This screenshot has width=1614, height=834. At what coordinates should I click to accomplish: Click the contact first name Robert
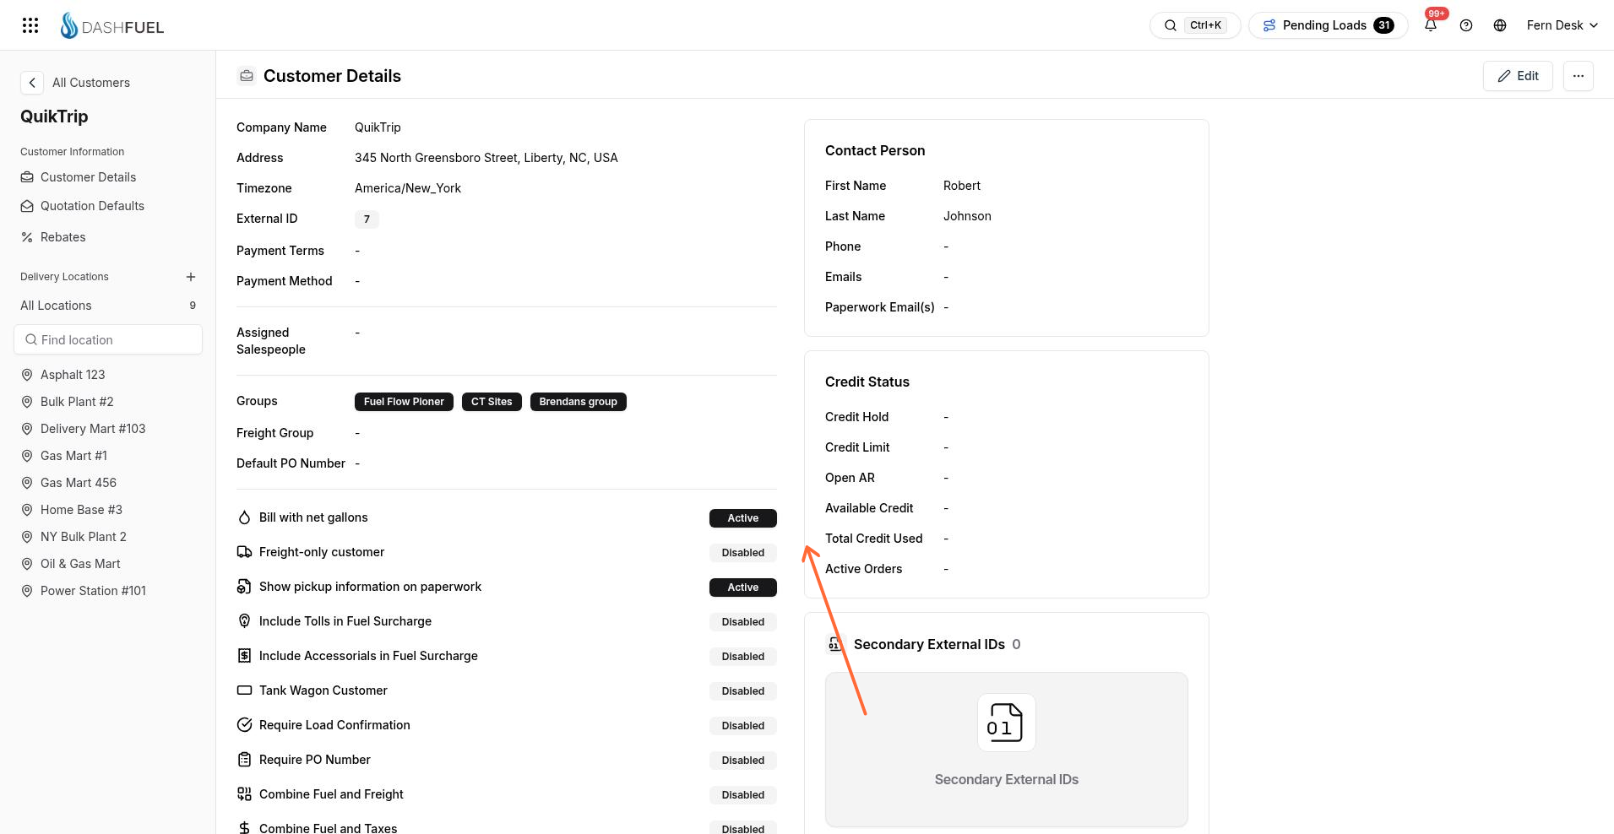tap(962, 186)
